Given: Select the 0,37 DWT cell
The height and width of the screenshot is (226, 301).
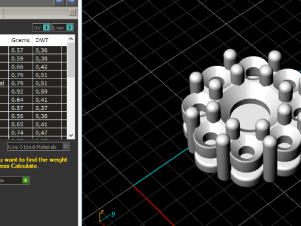Looking at the screenshot, I should (47, 108).
